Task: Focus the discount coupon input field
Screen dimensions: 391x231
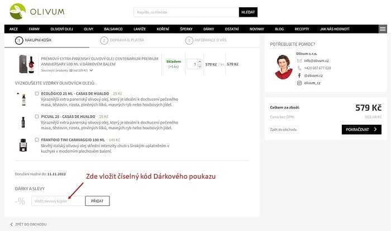Action: [x=58, y=201]
